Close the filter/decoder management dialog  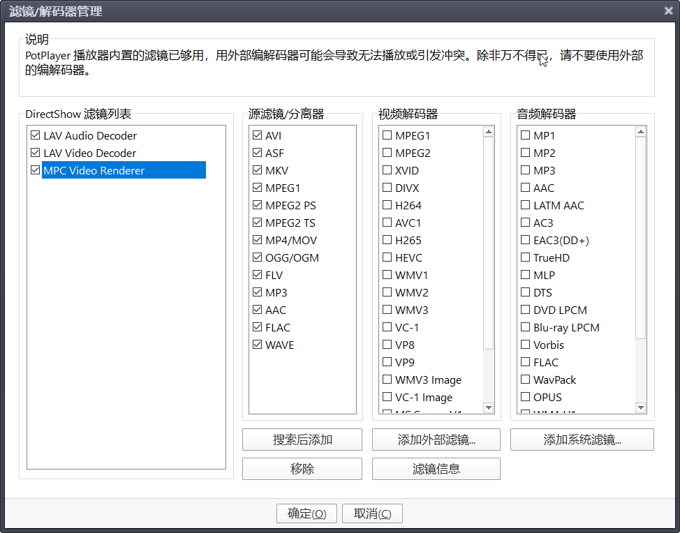point(668,10)
